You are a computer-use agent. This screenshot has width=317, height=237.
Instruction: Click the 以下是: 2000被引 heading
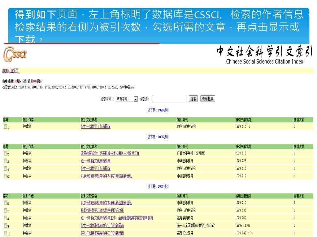pos(158,137)
